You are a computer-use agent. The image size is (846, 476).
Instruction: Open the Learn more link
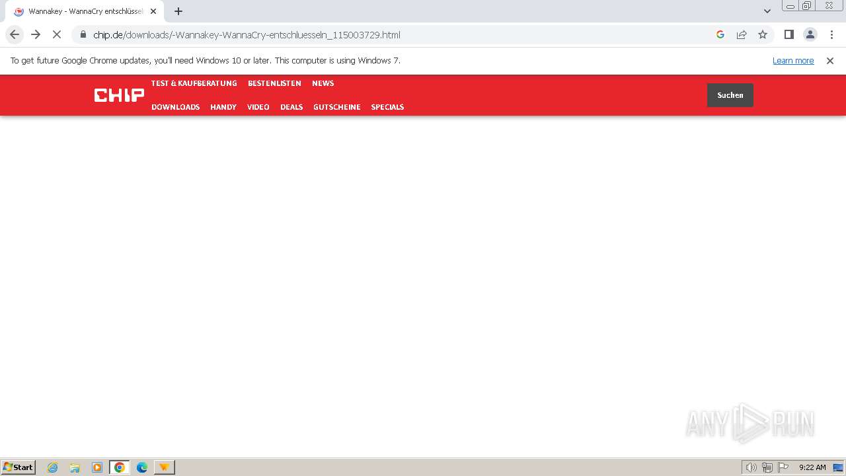pyautogui.click(x=793, y=60)
